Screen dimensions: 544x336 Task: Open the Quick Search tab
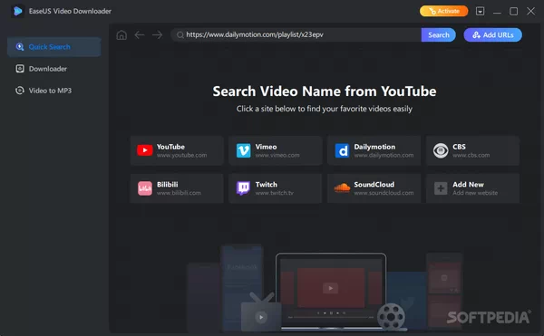click(x=54, y=47)
